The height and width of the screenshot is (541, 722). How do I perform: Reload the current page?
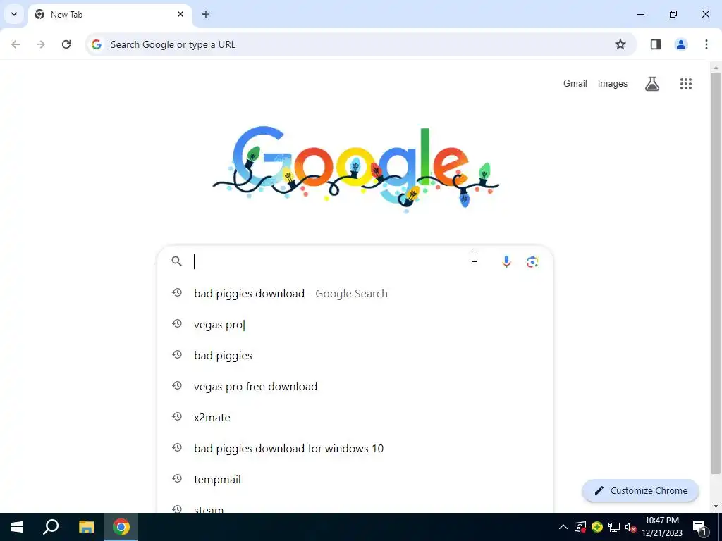coord(66,44)
